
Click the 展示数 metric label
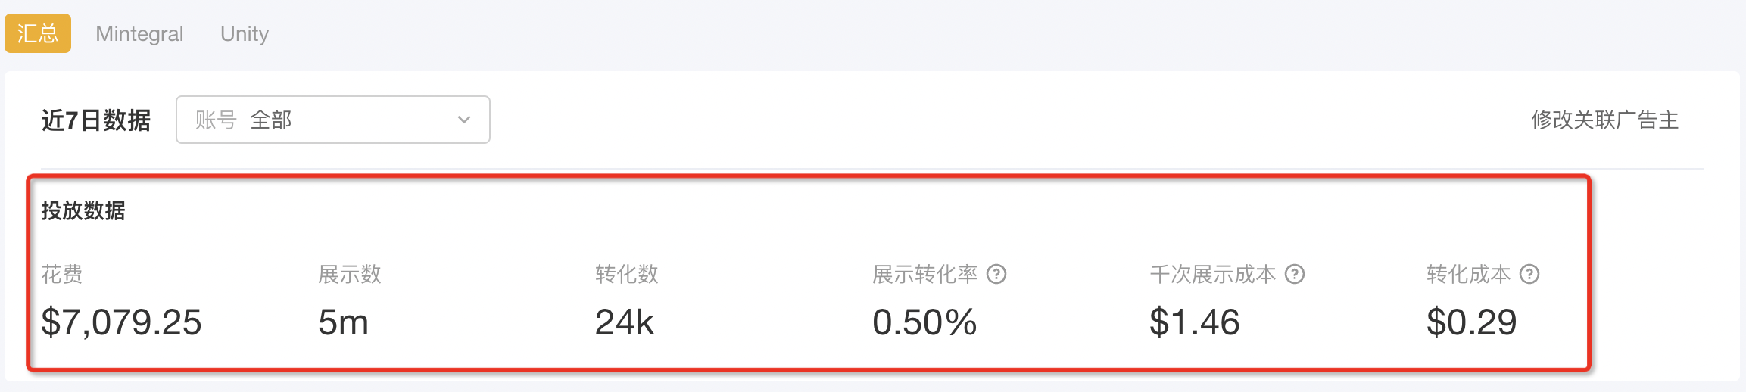pos(350,274)
